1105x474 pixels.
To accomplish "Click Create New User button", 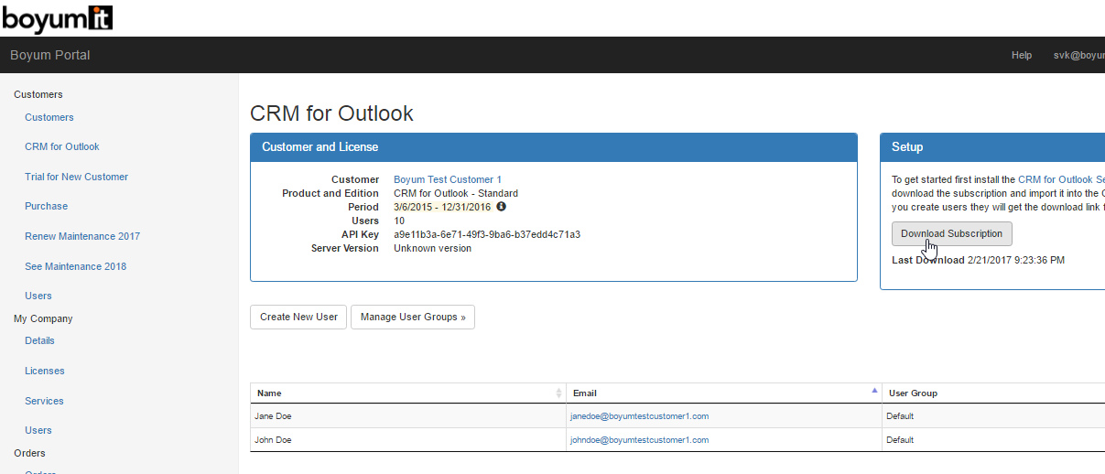I will (x=298, y=317).
